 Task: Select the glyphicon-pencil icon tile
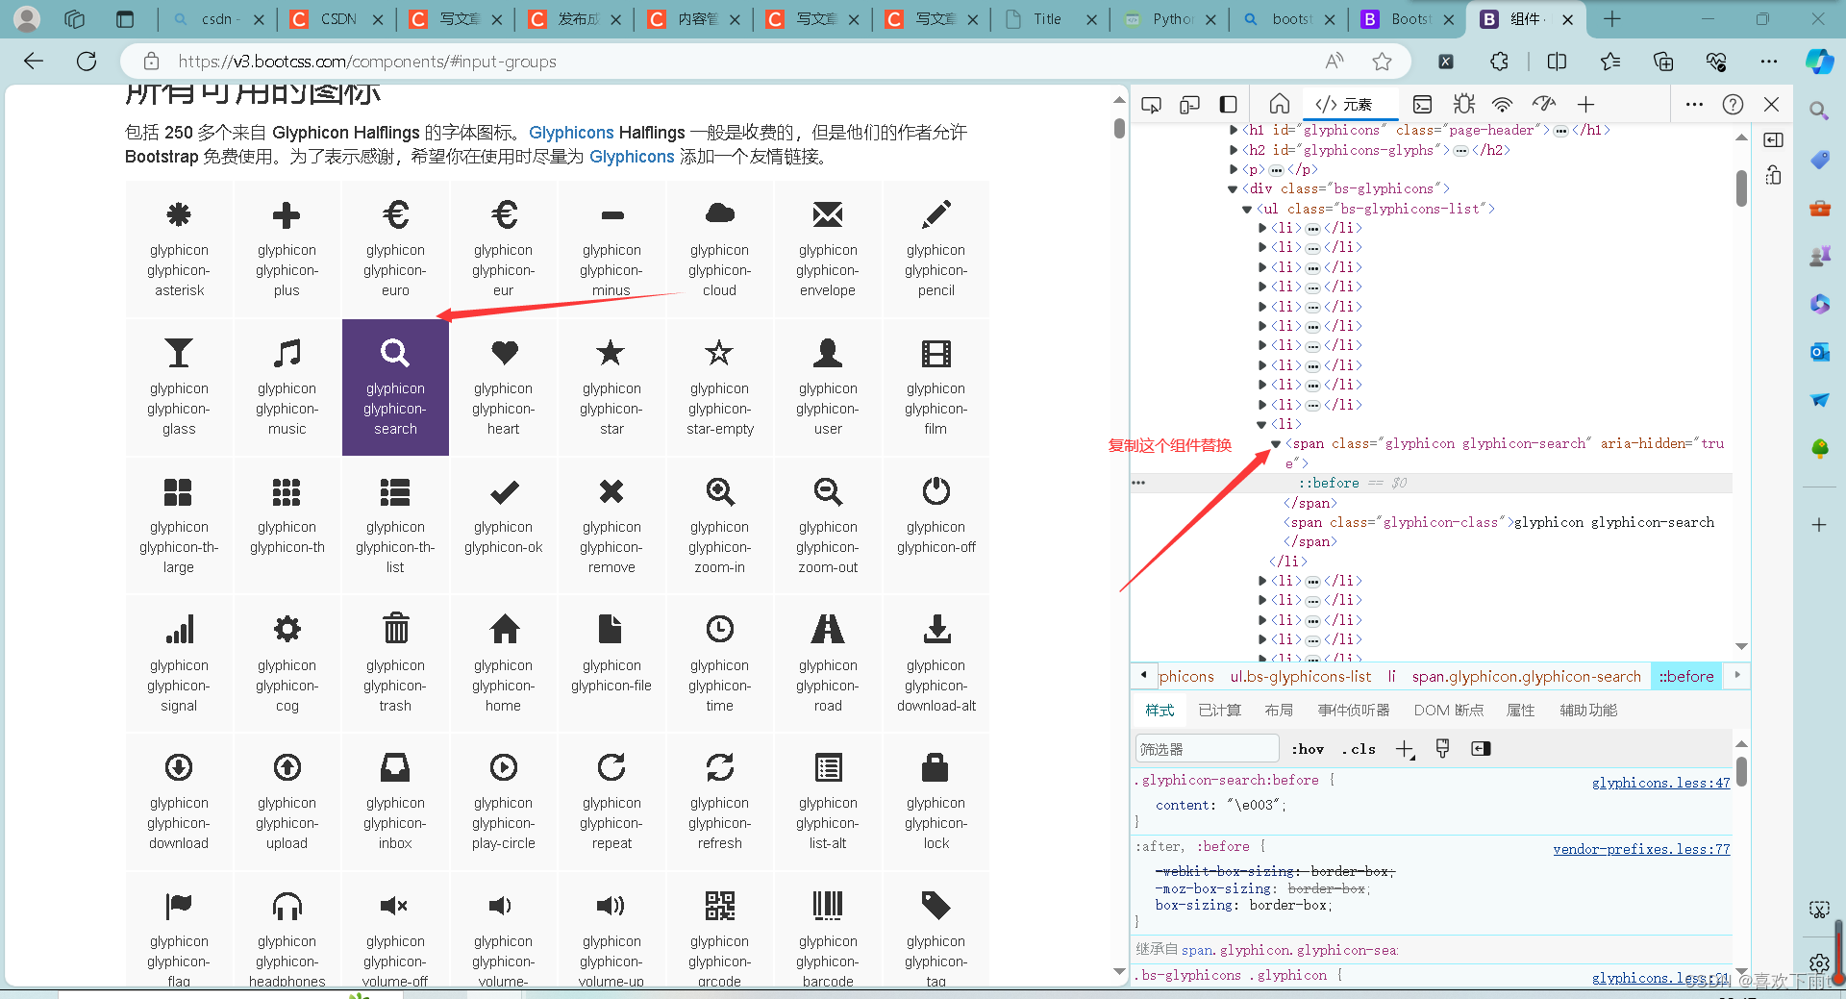click(x=935, y=249)
